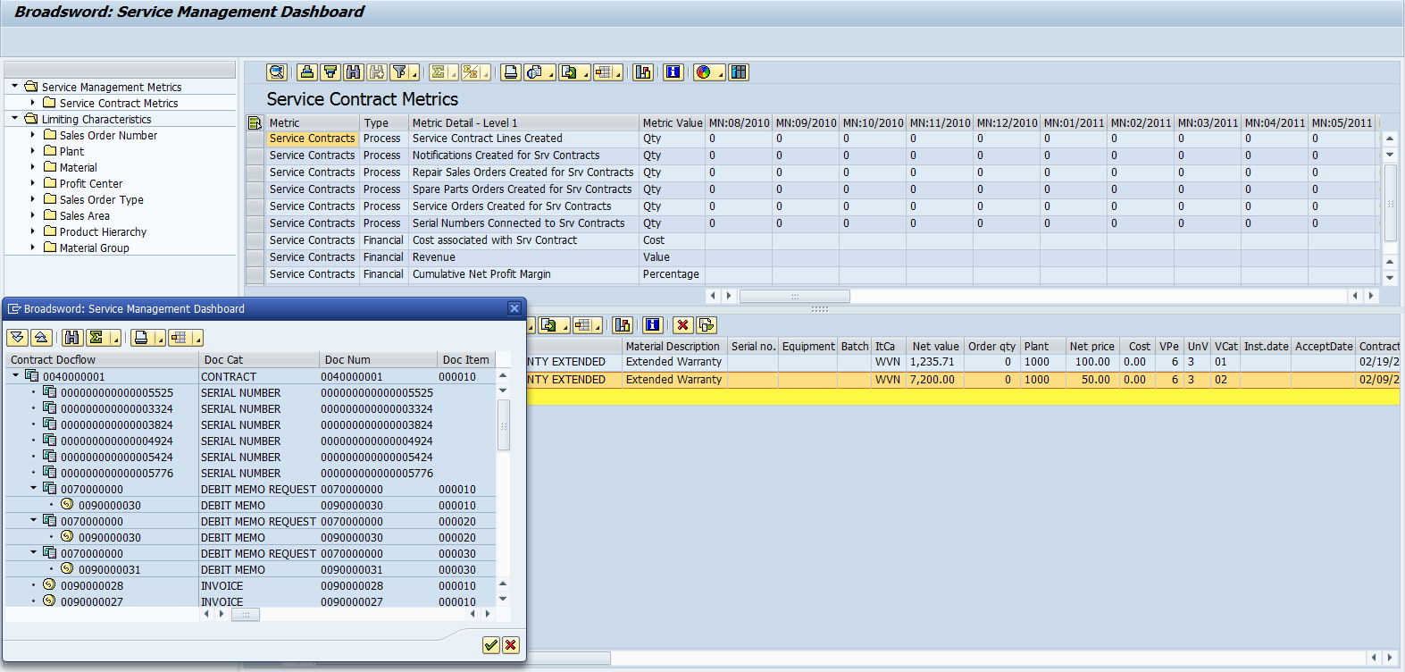Viewport: 1405px width, 672px height.
Task: Click the Print icon in top toolbar
Action: click(510, 72)
